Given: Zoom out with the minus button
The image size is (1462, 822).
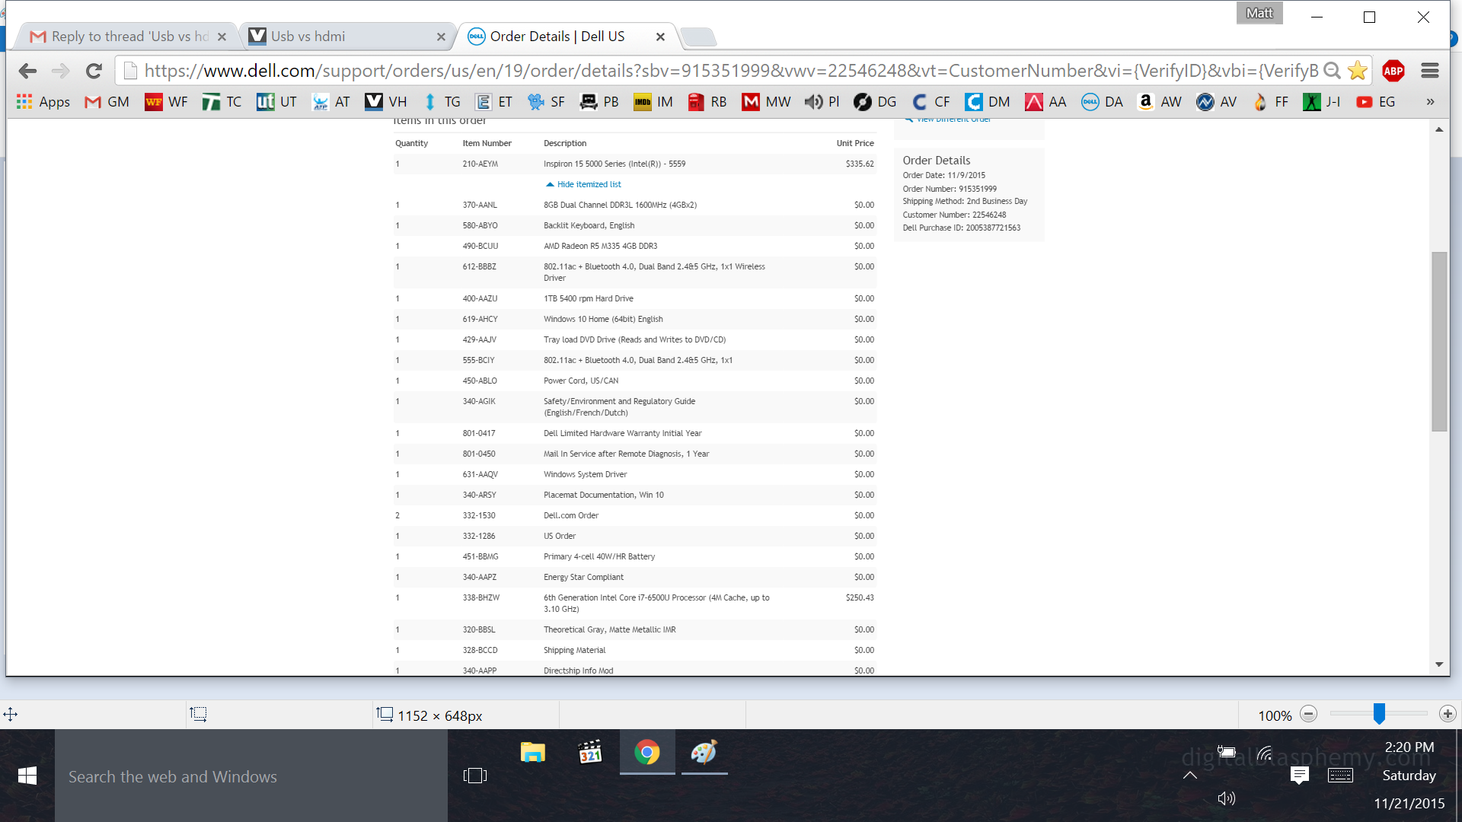Looking at the screenshot, I should tap(1308, 714).
